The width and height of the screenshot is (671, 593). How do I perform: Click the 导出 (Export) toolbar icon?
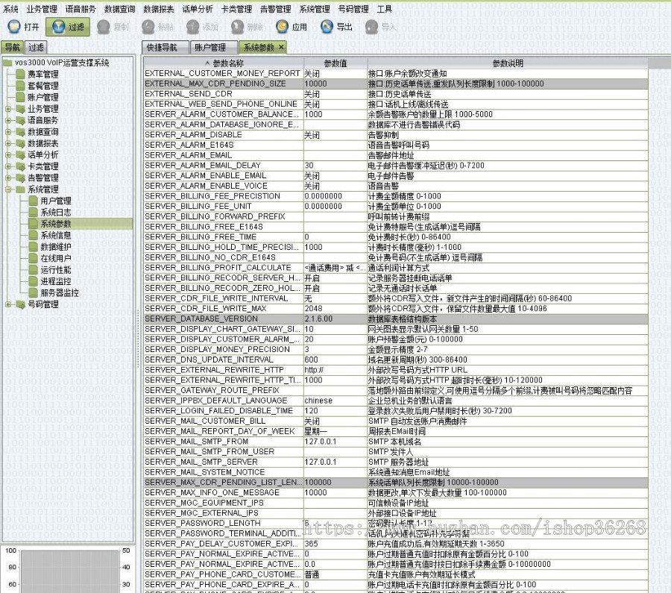pos(327,27)
